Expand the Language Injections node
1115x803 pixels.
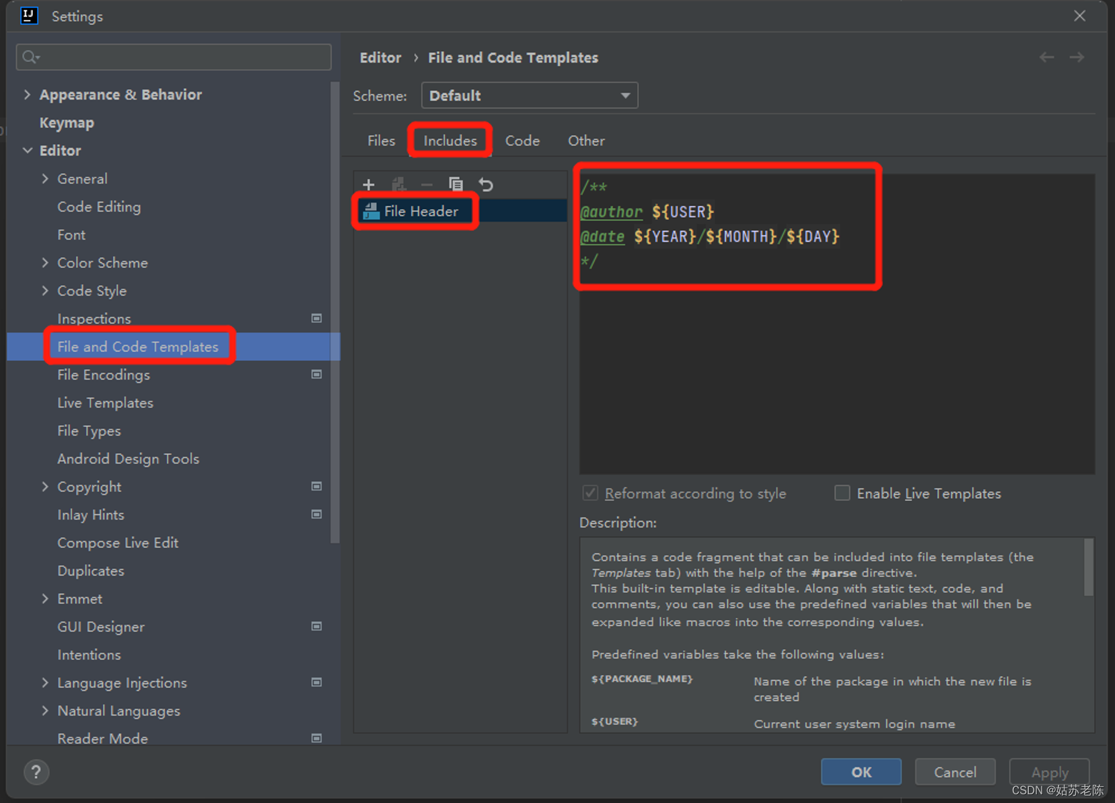pos(45,682)
